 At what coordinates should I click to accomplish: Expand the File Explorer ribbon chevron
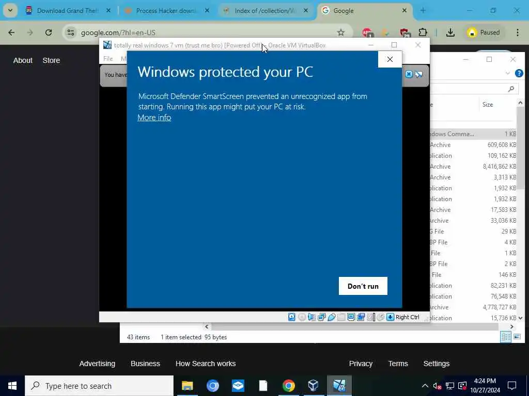pyautogui.click(x=507, y=73)
